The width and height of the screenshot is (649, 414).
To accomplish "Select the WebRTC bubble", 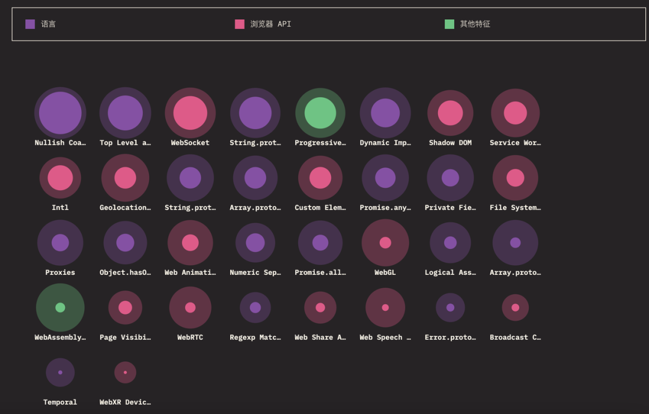I will [190, 307].
